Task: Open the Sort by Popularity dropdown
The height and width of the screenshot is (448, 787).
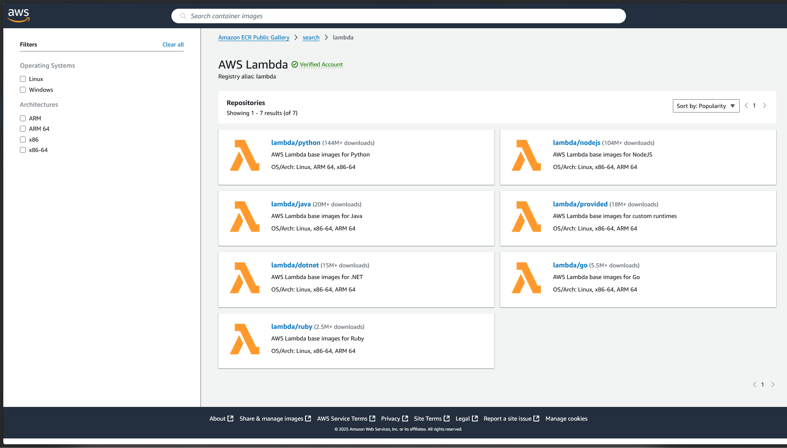Action: tap(706, 106)
